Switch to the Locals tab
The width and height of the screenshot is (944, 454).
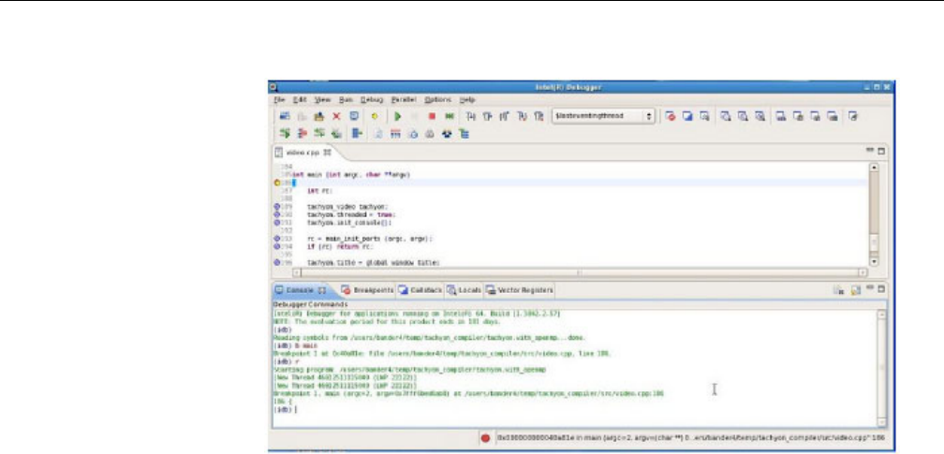(464, 290)
